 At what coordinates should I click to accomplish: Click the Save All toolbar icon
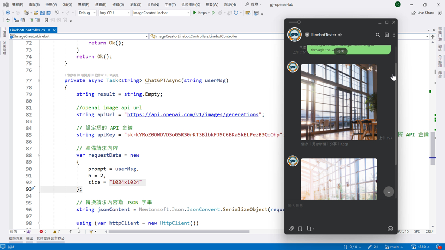coord(49,13)
